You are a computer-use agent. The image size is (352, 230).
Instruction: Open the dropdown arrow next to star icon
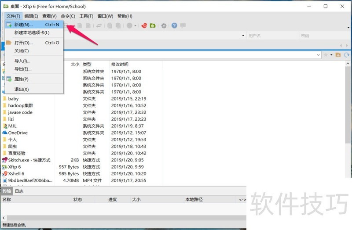331,55
